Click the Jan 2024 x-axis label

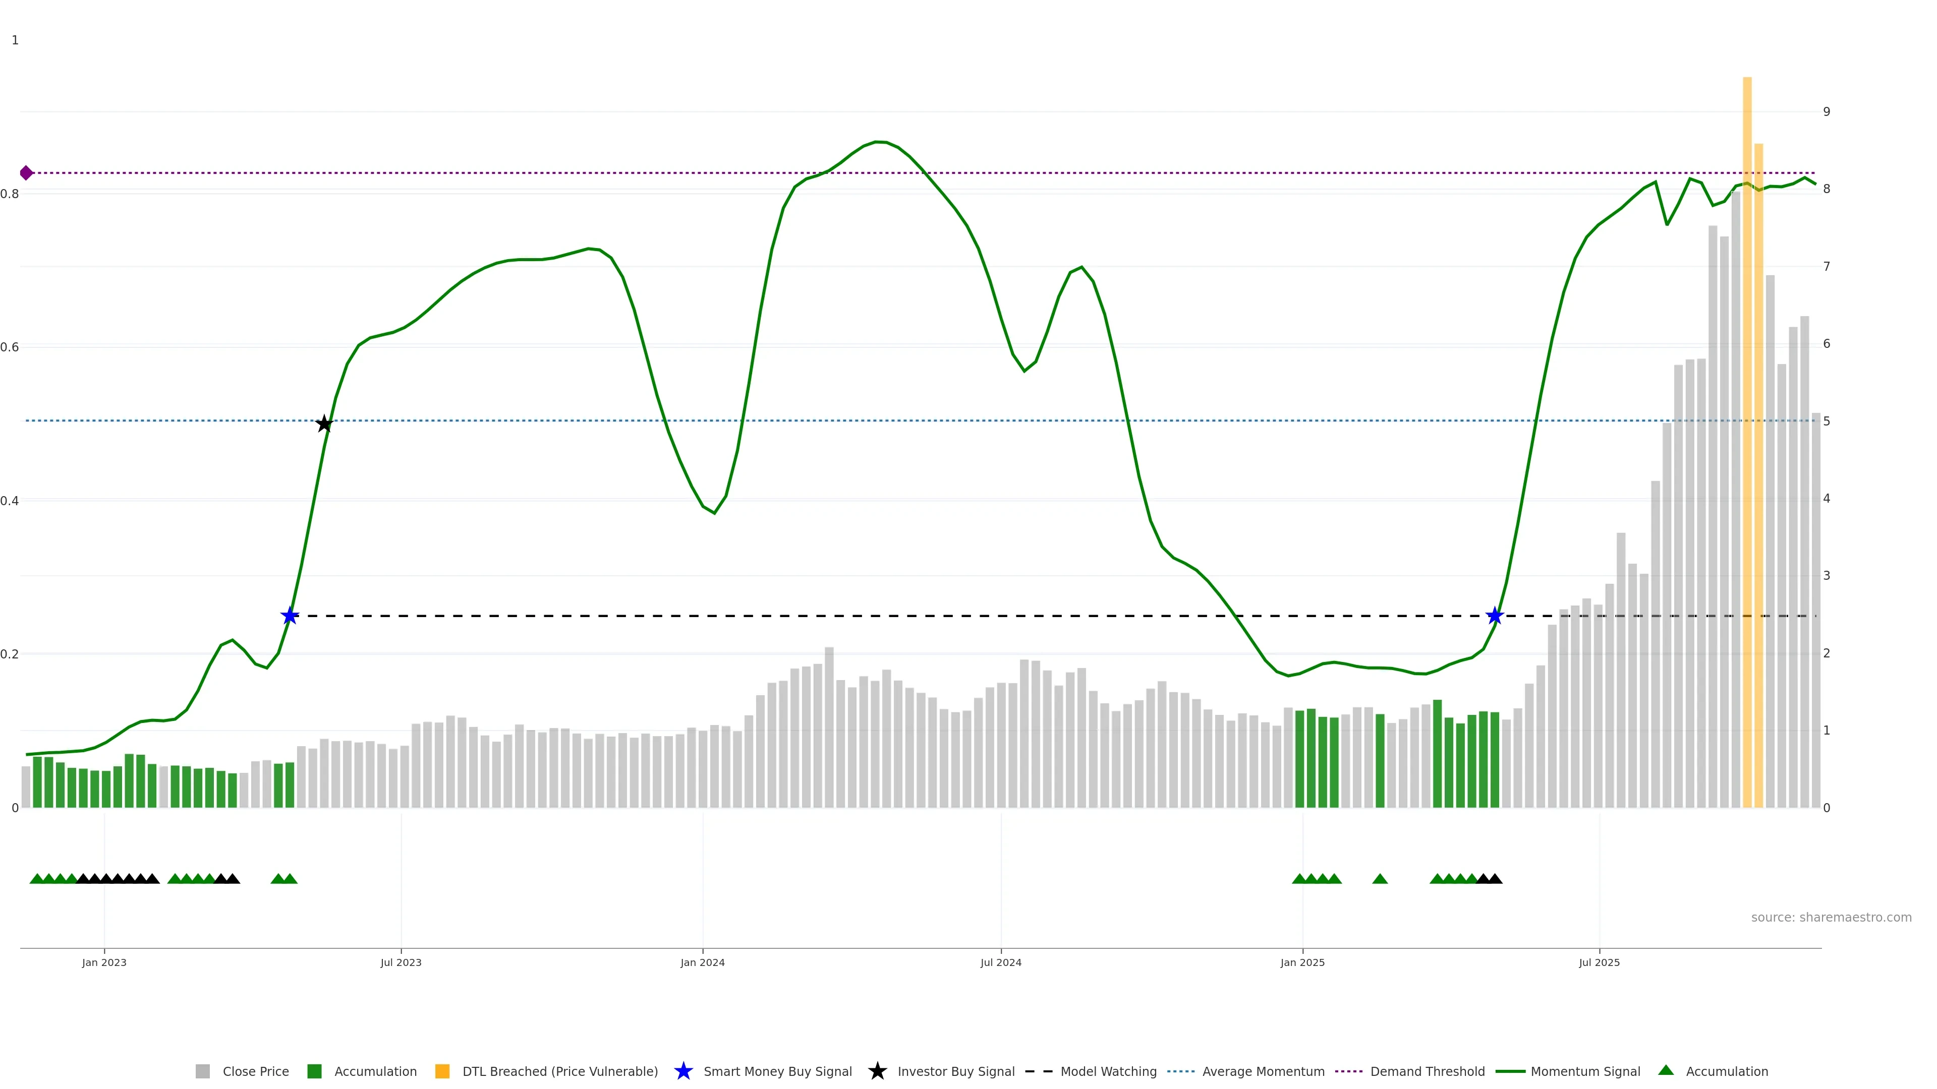point(702,962)
